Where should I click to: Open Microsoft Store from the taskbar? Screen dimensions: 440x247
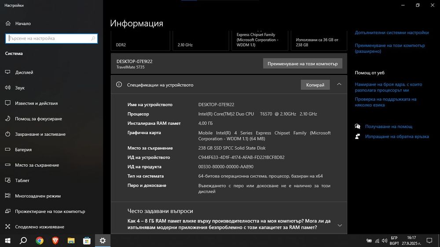click(x=87, y=240)
